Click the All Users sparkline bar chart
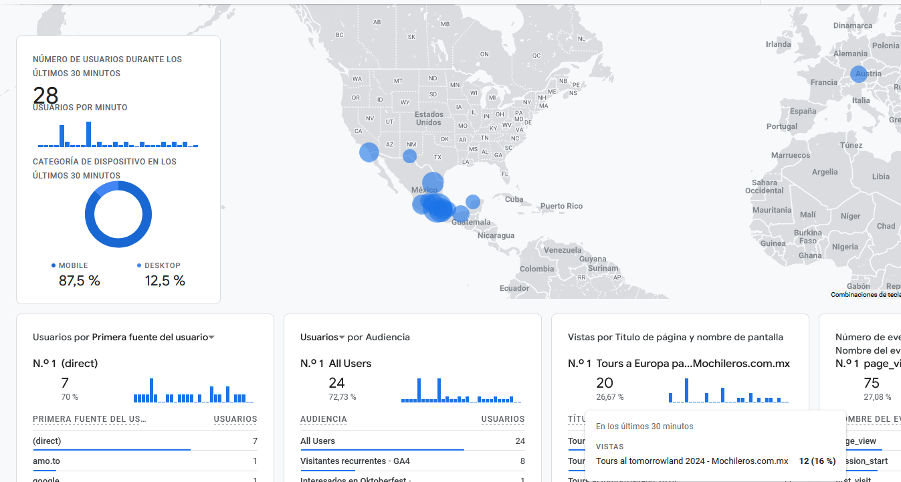Viewport: 901px width, 482px height. pyautogui.click(x=462, y=390)
